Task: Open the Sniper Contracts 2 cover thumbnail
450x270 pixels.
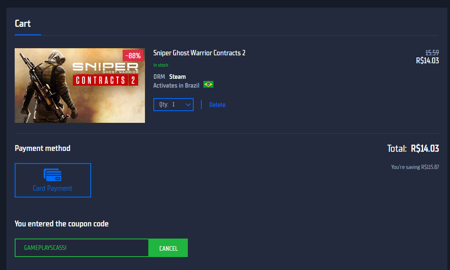Action: pos(80,86)
